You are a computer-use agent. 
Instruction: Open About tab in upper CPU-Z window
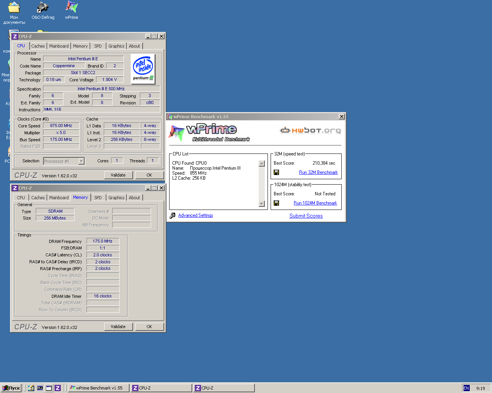(x=135, y=46)
